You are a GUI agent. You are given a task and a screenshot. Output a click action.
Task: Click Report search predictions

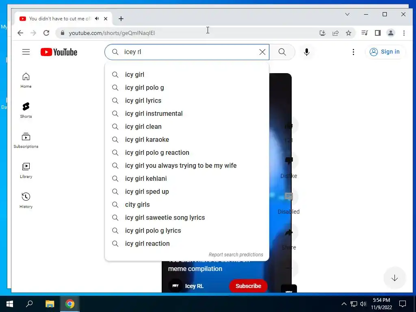[236, 255]
